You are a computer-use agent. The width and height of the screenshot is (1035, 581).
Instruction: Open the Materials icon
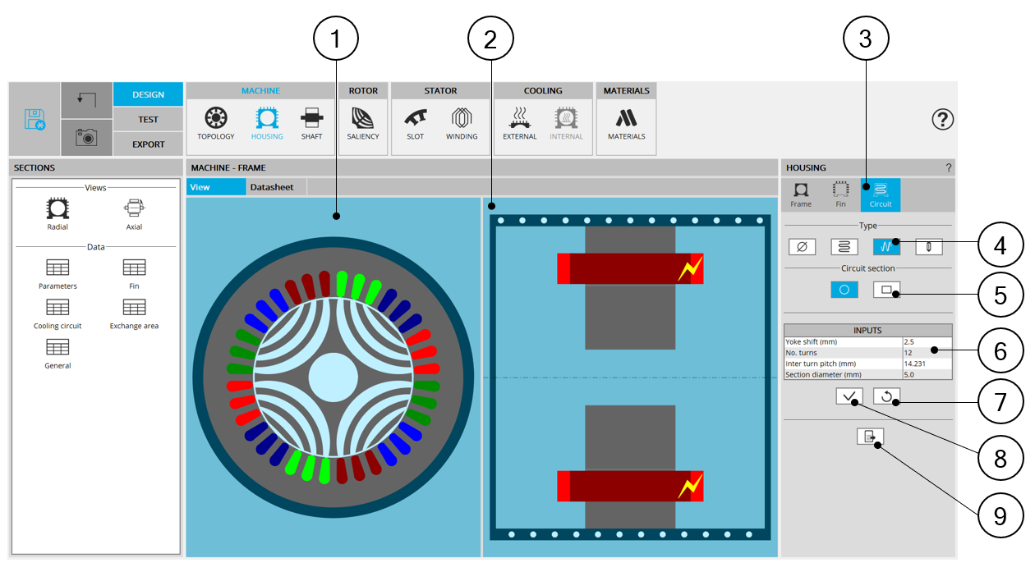pos(626,123)
